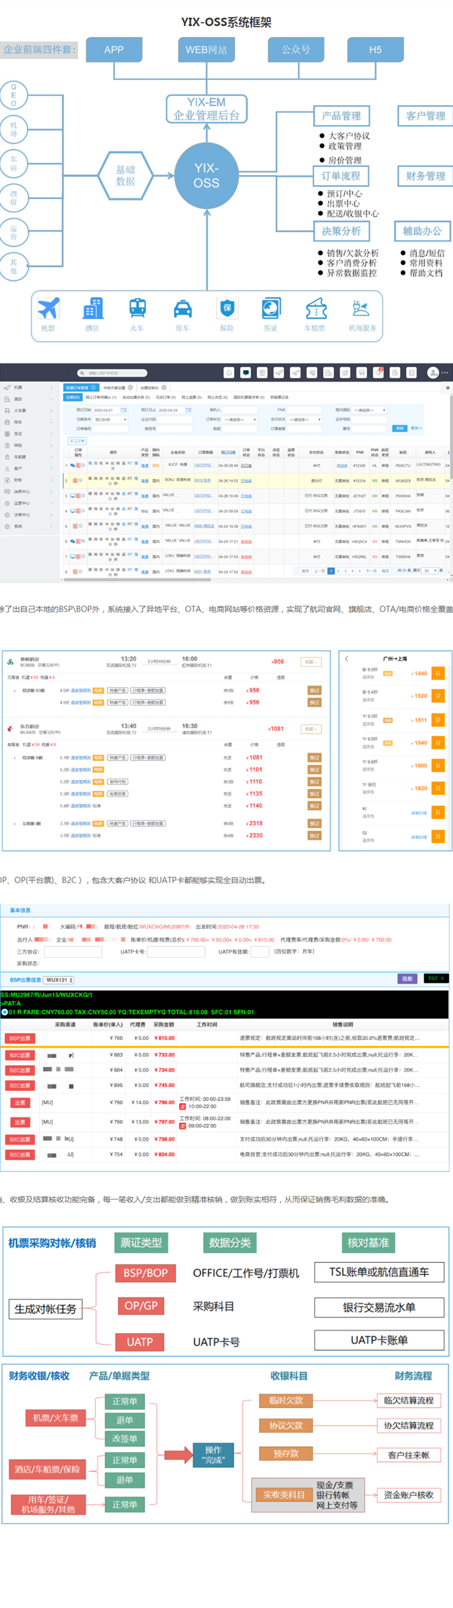
Task: Go to page 2 of the order list
Action: pos(338,571)
